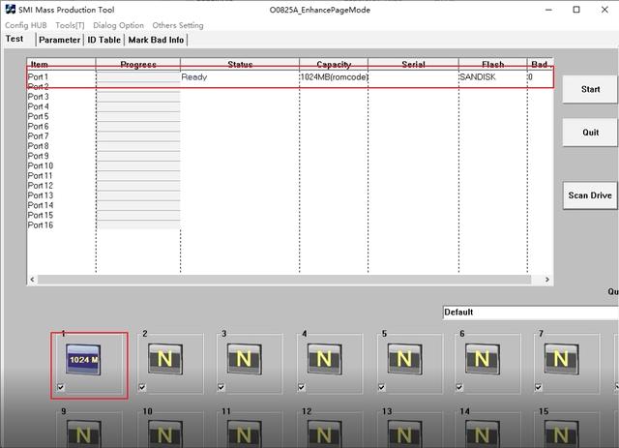Click the N drive icon in slot 3
The height and width of the screenshot is (448, 619).
click(x=244, y=359)
